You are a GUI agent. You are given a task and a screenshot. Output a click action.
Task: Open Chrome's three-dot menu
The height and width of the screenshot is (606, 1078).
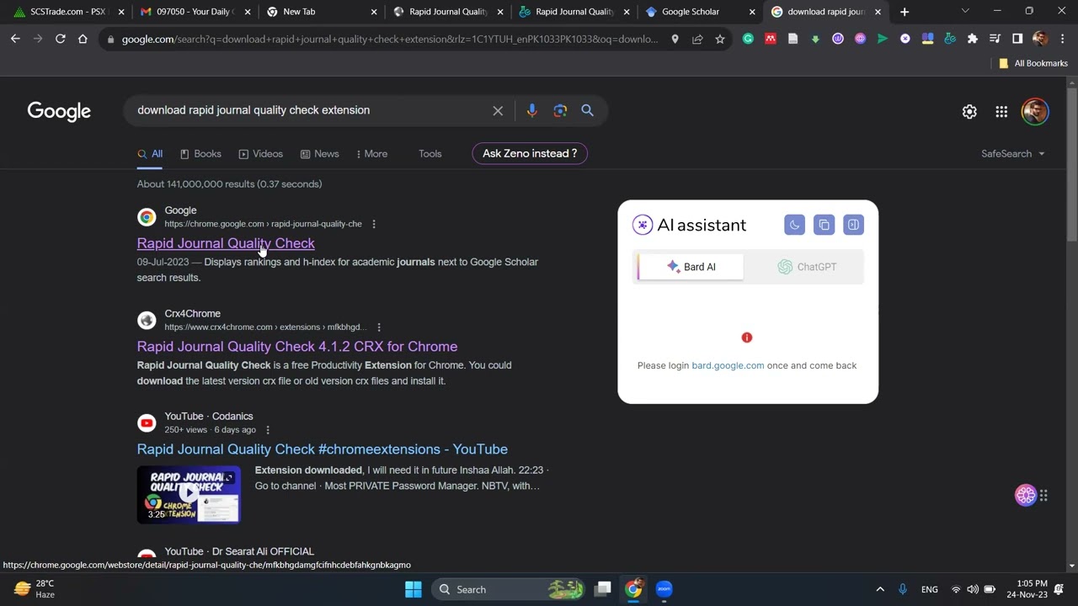[x=1063, y=39]
